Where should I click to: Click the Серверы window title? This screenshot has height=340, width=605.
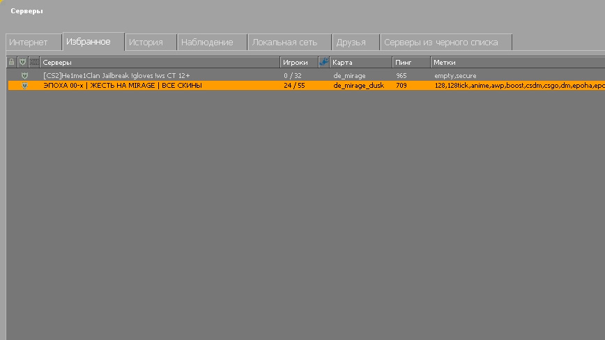click(x=26, y=11)
